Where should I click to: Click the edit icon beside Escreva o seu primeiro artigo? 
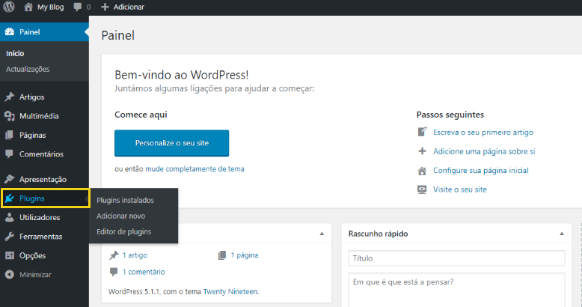pos(422,132)
